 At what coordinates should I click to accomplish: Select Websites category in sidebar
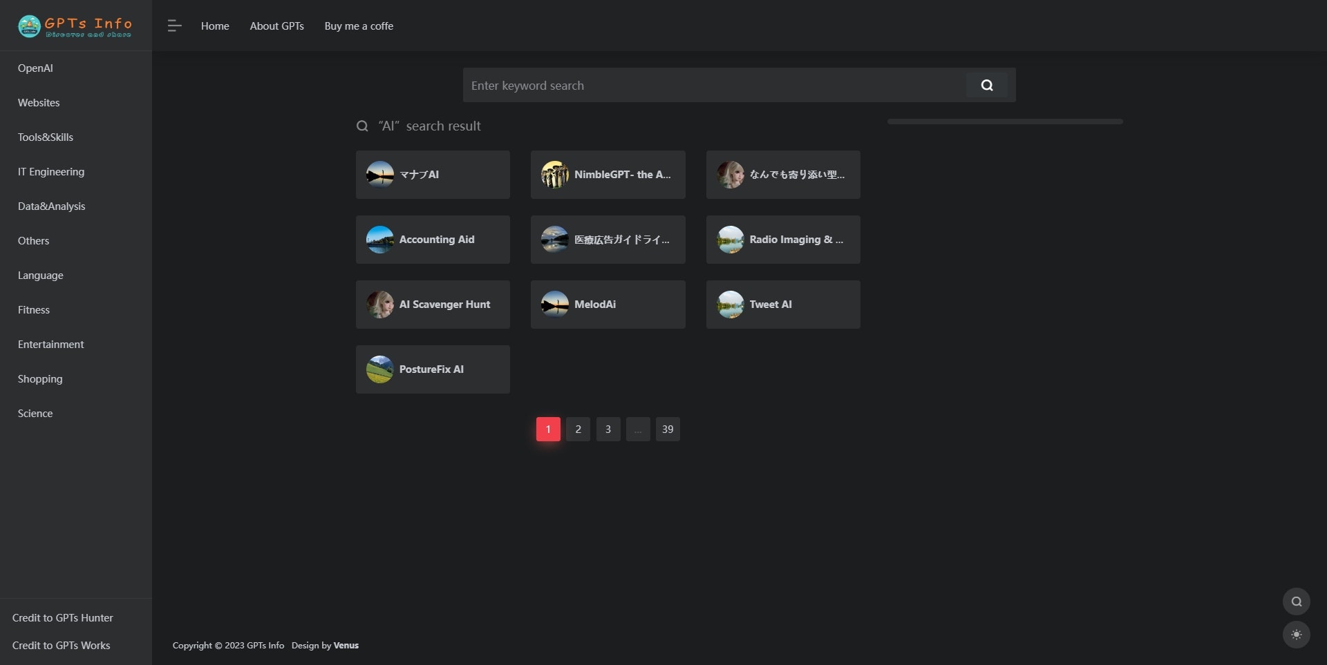click(x=39, y=102)
